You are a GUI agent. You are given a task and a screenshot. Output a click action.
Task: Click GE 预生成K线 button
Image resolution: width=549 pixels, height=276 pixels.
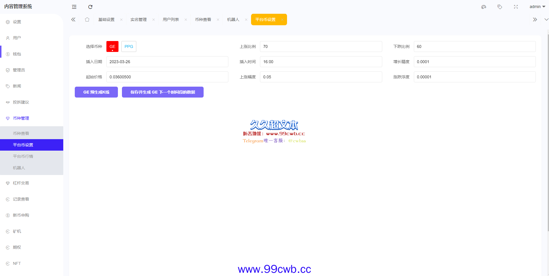(96, 92)
